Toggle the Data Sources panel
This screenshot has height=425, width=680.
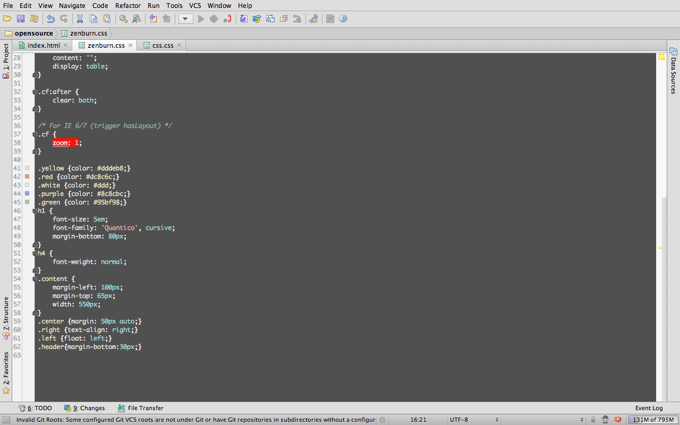[674, 74]
